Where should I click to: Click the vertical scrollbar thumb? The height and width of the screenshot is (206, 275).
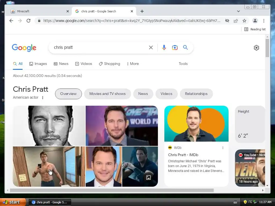tap(267, 48)
